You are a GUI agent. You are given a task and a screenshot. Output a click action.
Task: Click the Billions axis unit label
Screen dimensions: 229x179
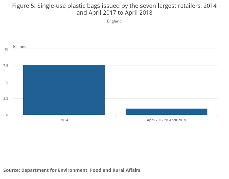pos(20,47)
